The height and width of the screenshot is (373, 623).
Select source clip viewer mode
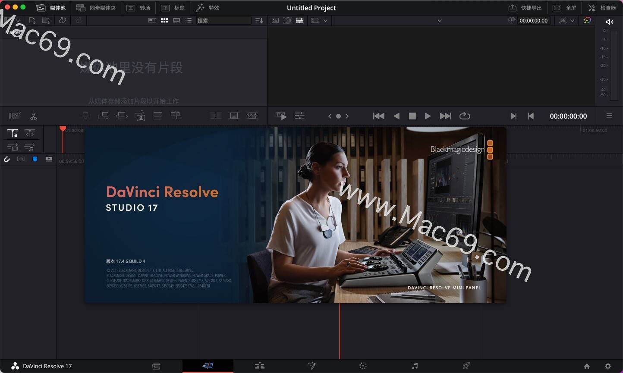[275, 20]
